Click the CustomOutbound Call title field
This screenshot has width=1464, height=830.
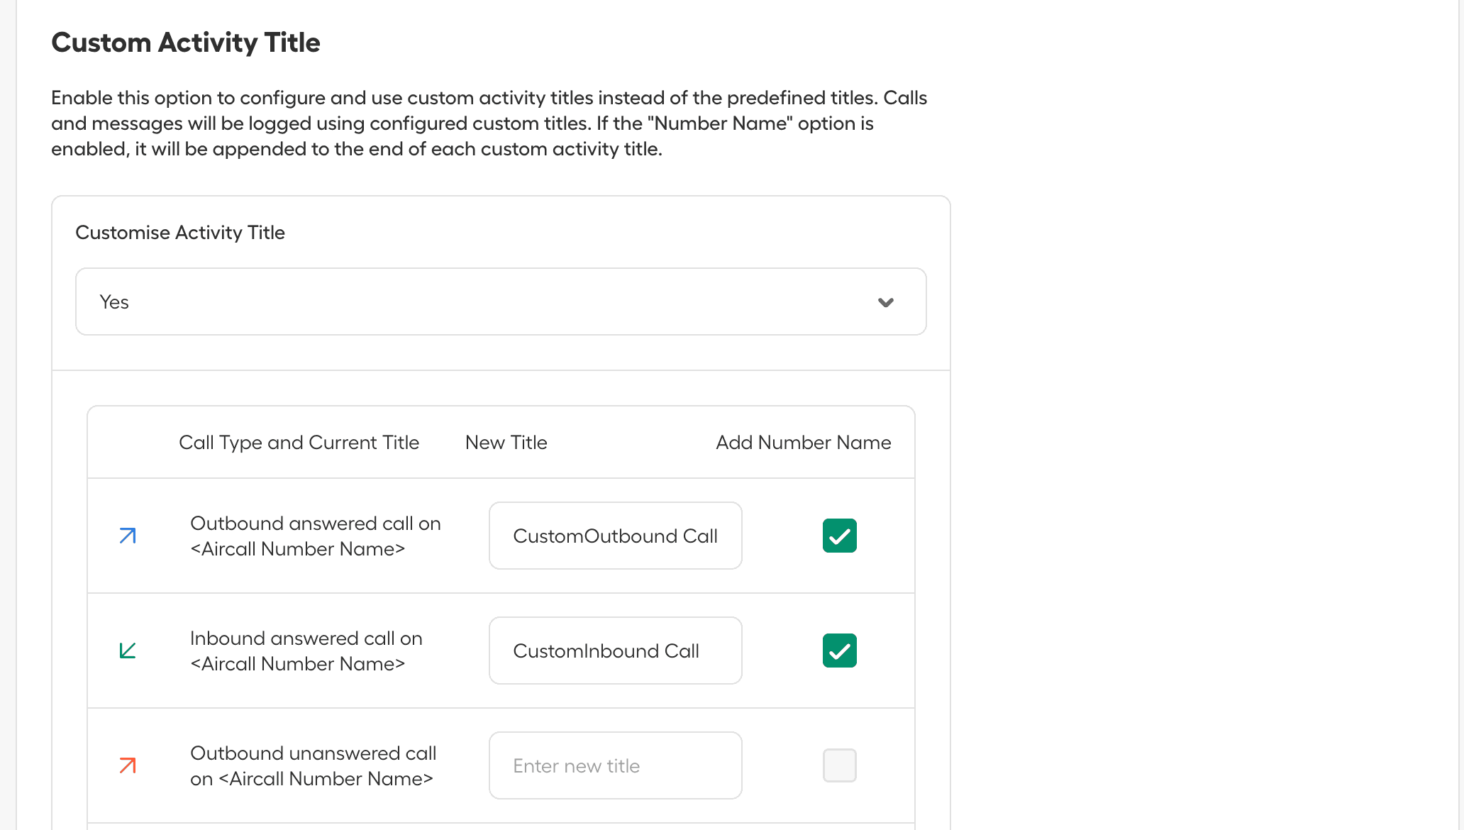pyautogui.click(x=614, y=536)
